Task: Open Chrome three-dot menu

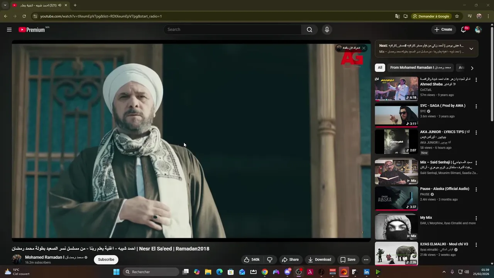Action: (x=488, y=16)
